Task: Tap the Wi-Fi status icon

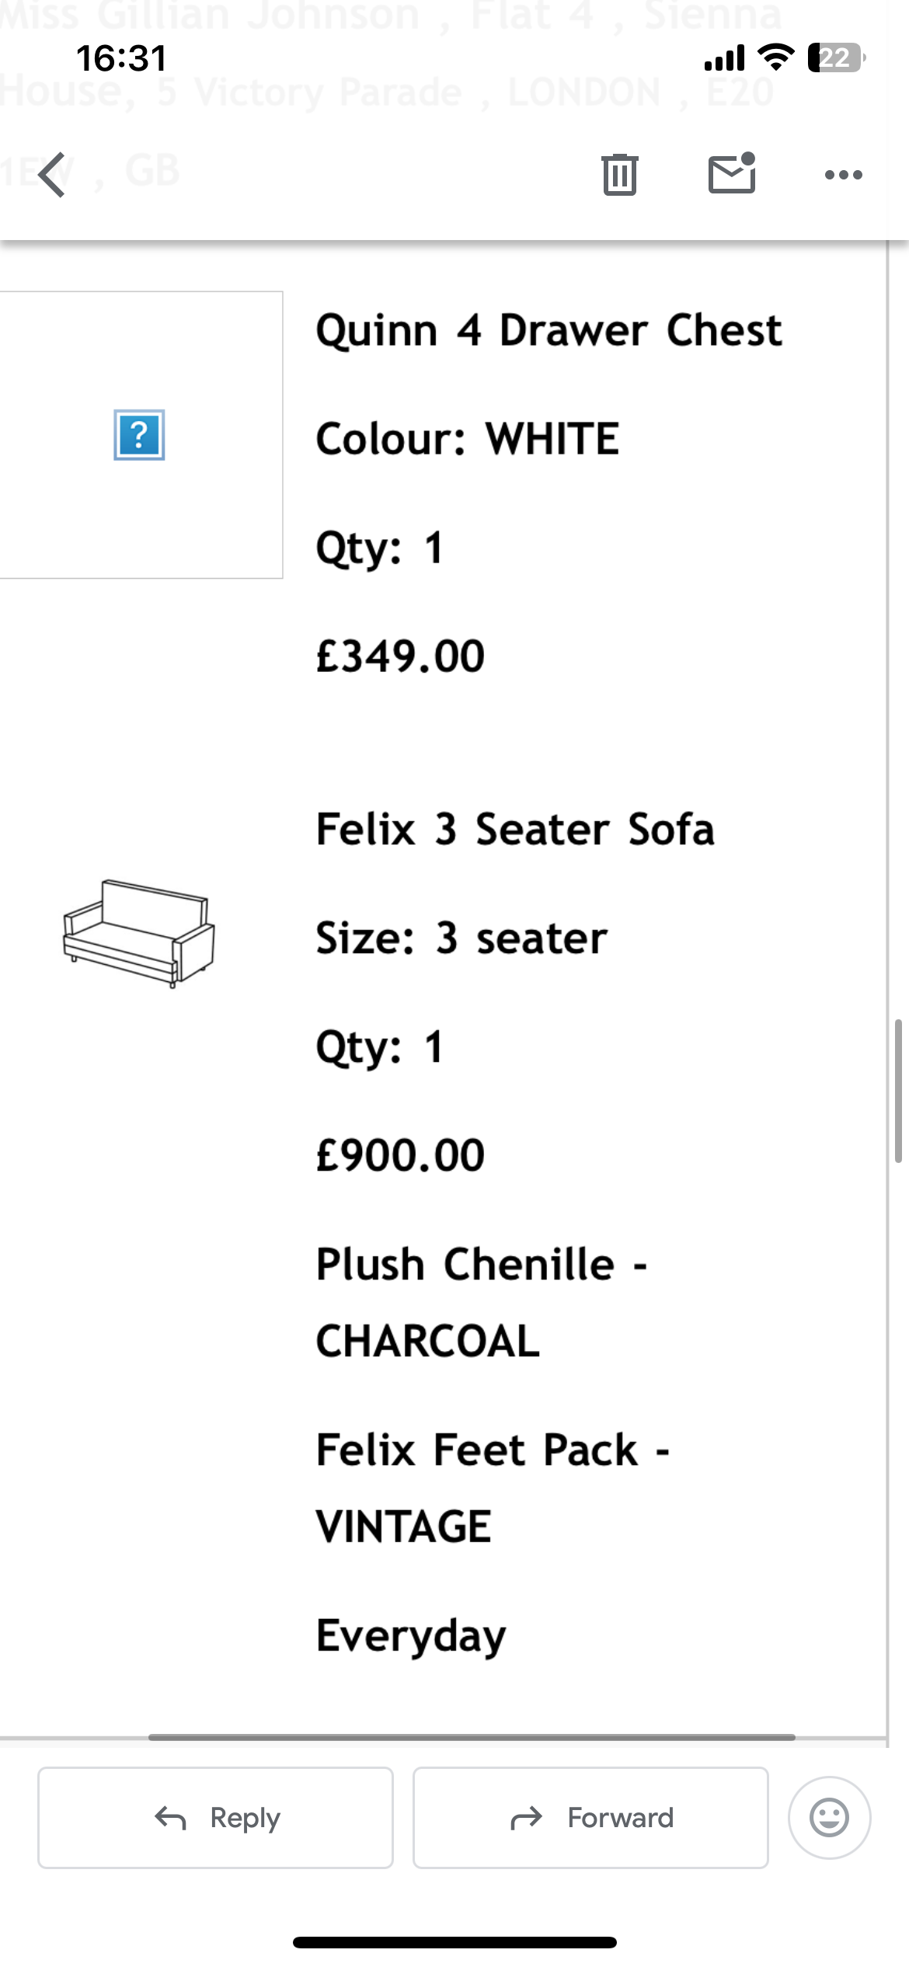Action: pos(775,57)
